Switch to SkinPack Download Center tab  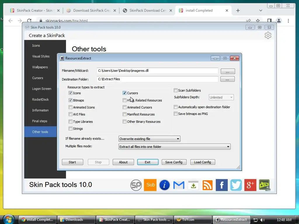click(147, 10)
